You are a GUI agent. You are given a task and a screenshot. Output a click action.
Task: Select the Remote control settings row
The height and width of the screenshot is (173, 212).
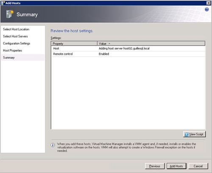[128, 54]
